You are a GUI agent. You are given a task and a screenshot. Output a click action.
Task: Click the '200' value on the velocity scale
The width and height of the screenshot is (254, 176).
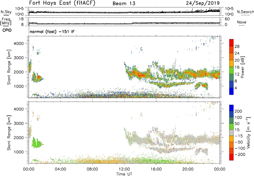point(238,111)
